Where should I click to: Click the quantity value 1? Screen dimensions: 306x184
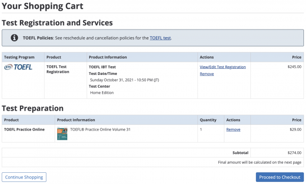[201, 129]
